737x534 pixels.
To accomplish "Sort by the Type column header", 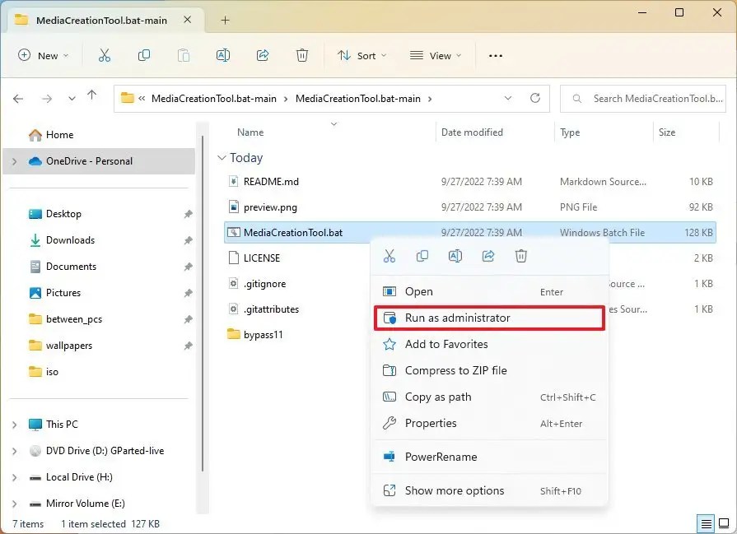I will pos(570,132).
